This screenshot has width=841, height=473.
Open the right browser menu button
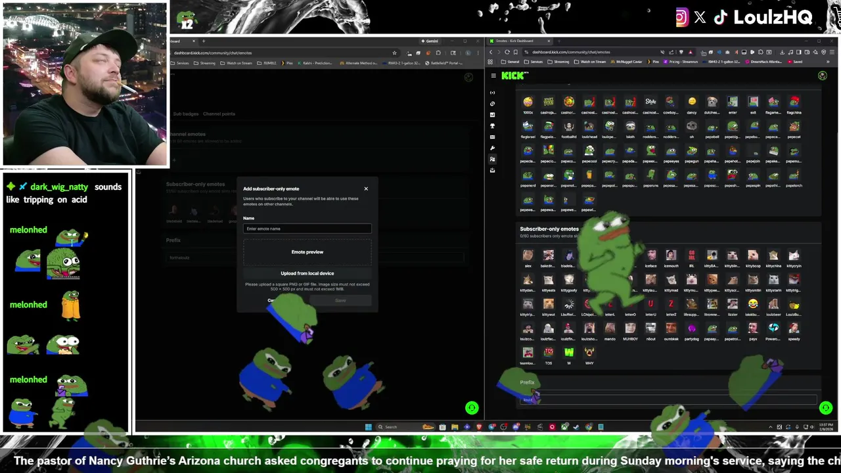(832, 52)
